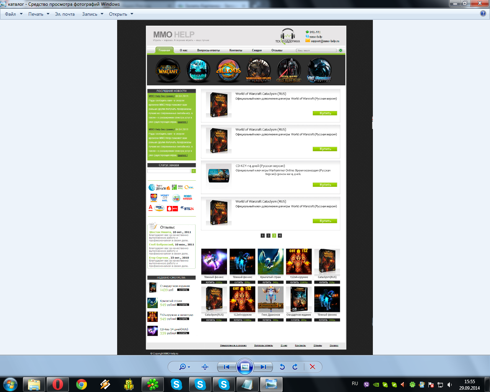The height and width of the screenshot is (392, 490).
Task: Open ICQ flower icon in the taskbar
Action: (153, 384)
